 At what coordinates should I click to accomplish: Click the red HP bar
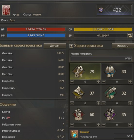coord(36,29)
